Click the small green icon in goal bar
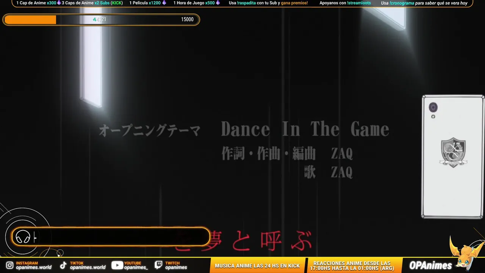This screenshot has width=485, height=273. point(95,20)
